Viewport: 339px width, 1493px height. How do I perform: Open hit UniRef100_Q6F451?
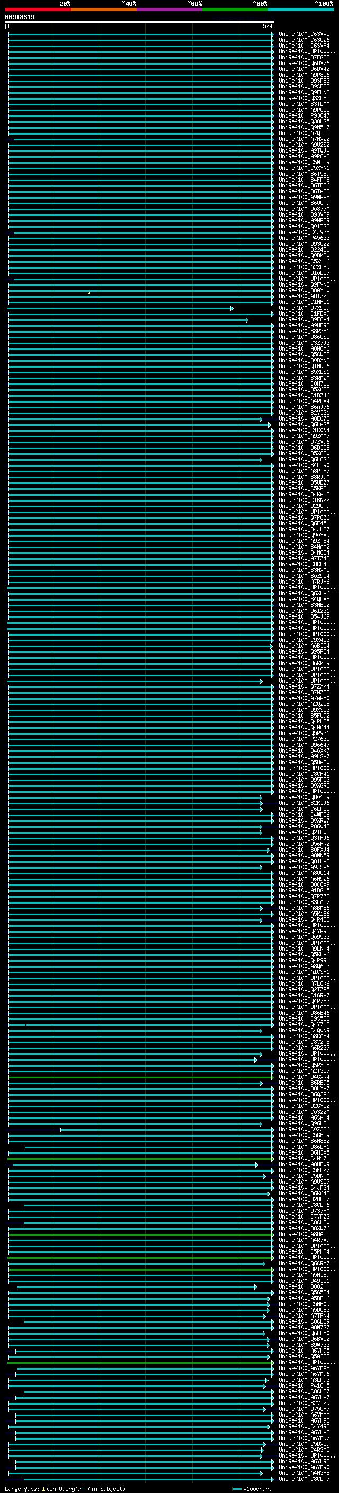tap(304, 523)
